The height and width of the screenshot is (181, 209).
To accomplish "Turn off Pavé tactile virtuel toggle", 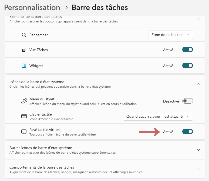I will (x=188, y=132).
